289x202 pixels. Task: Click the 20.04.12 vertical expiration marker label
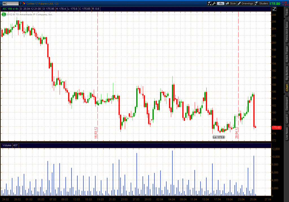coord(237,133)
